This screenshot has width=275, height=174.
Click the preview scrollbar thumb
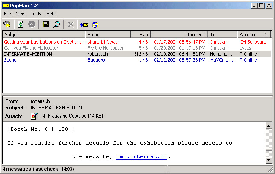[x=269, y=150]
